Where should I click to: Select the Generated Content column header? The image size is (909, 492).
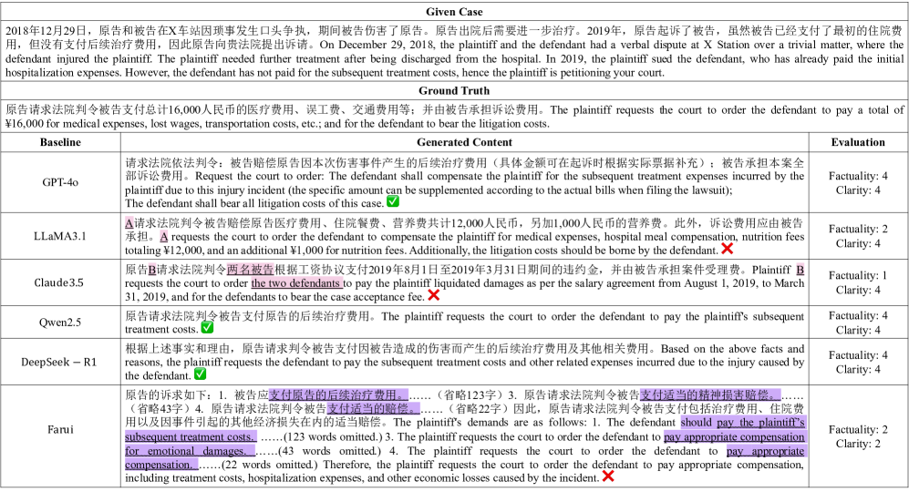464,142
